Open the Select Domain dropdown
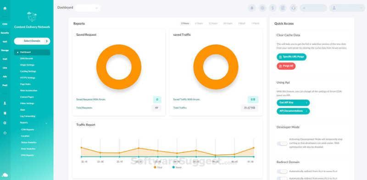The width and height of the screenshot is (367, 180). [x=32, y=41]
